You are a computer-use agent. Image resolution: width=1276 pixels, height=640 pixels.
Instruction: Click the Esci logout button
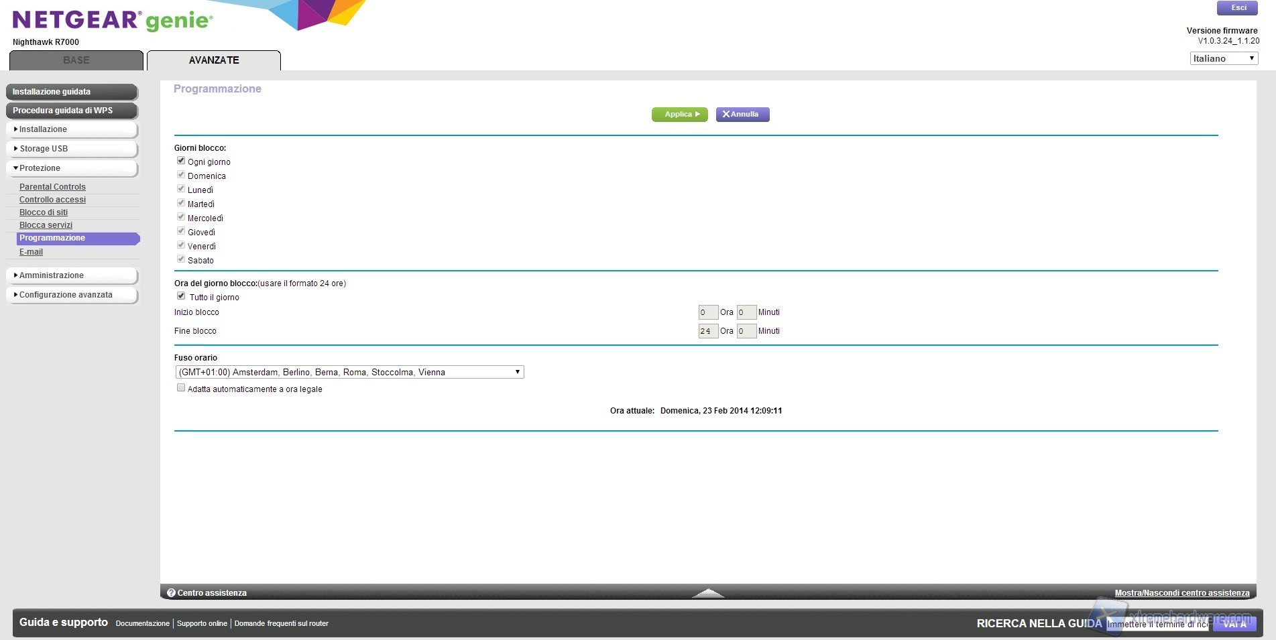click(1238, 8)
